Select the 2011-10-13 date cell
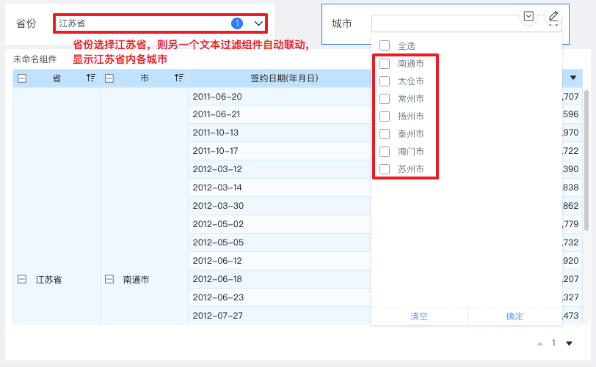This screenshot has height=367, width=596. 280,133
